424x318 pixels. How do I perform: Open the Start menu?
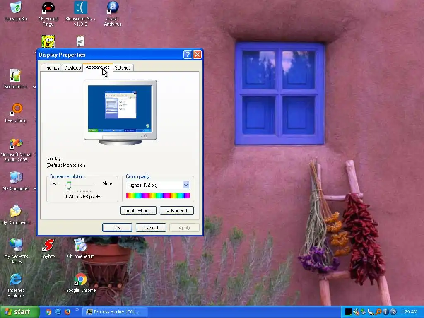point(19,312)
